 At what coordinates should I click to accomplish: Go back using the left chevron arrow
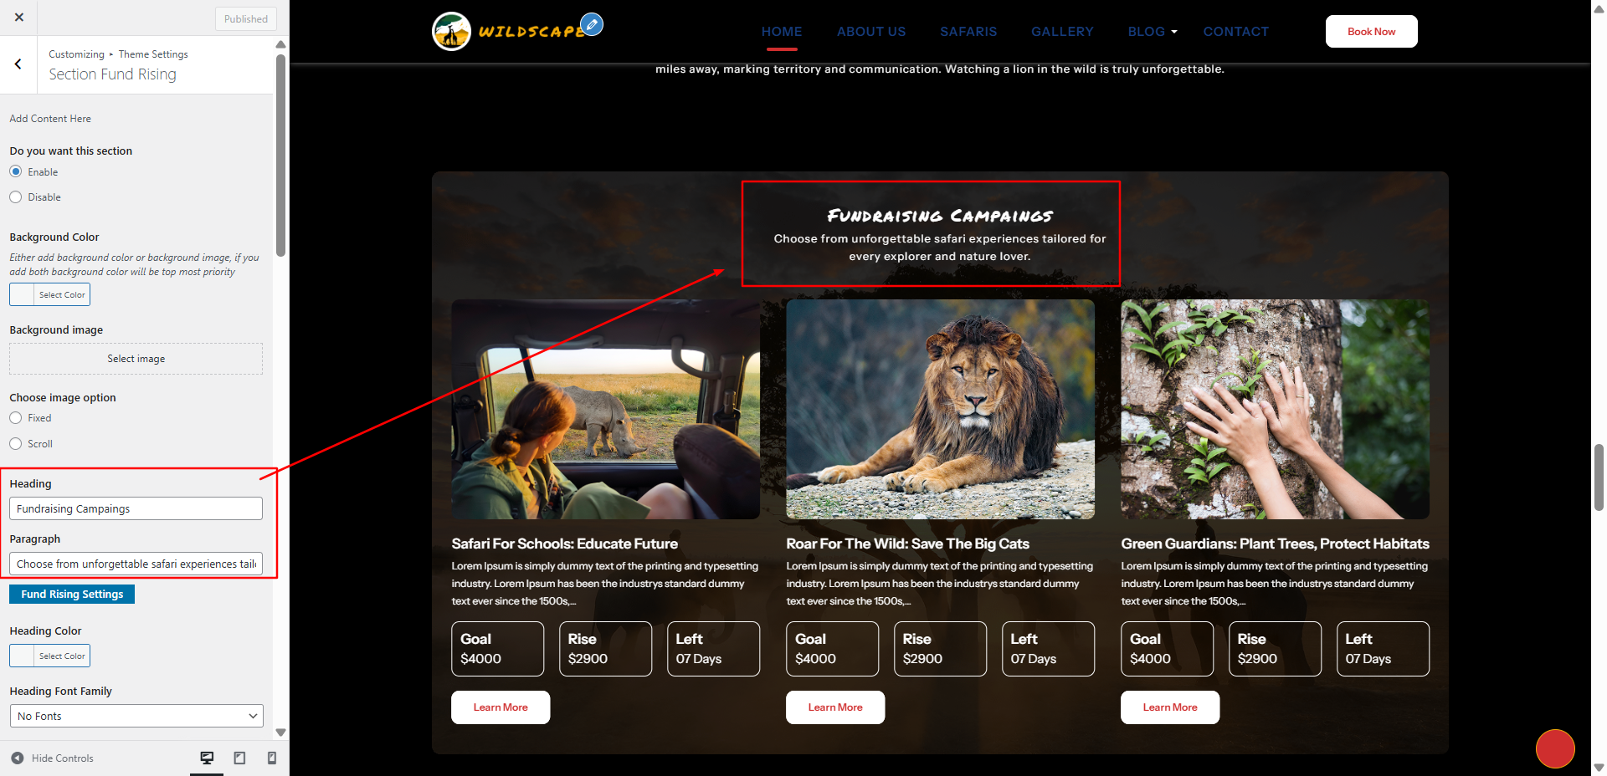(18, 64)
